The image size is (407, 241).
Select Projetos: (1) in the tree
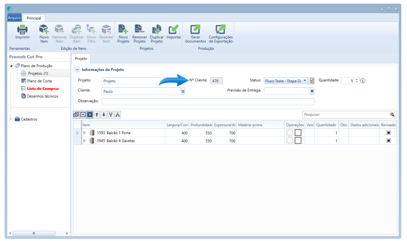tap(38, 74)
